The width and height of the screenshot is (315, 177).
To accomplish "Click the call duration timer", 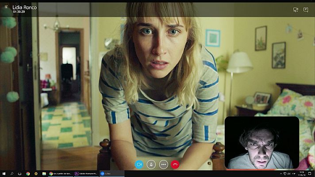I will pos(19,12).
